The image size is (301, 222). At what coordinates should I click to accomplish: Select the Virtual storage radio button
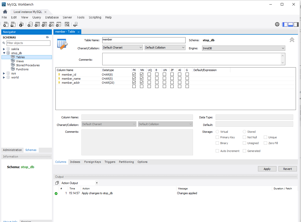point(217,132)
